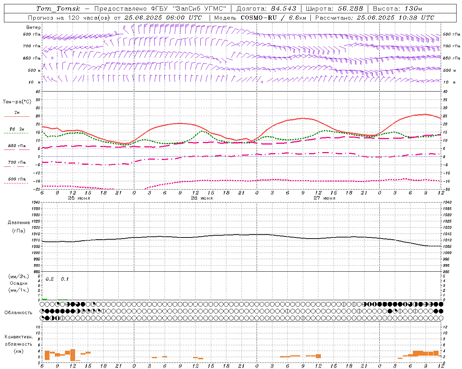Click the dashed line sample under Td 2м
Screen dimensions: 462x369
click(16, 133)
